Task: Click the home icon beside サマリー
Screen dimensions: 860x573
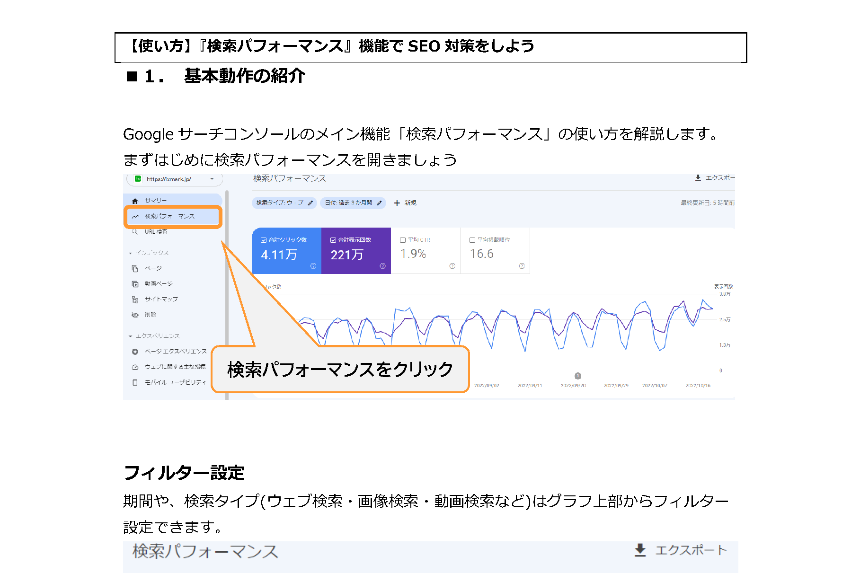Action: (x=135, y=201)
